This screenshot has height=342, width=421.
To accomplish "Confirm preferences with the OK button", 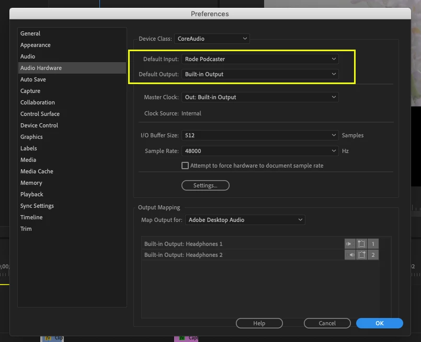I will tap(379, 323).
